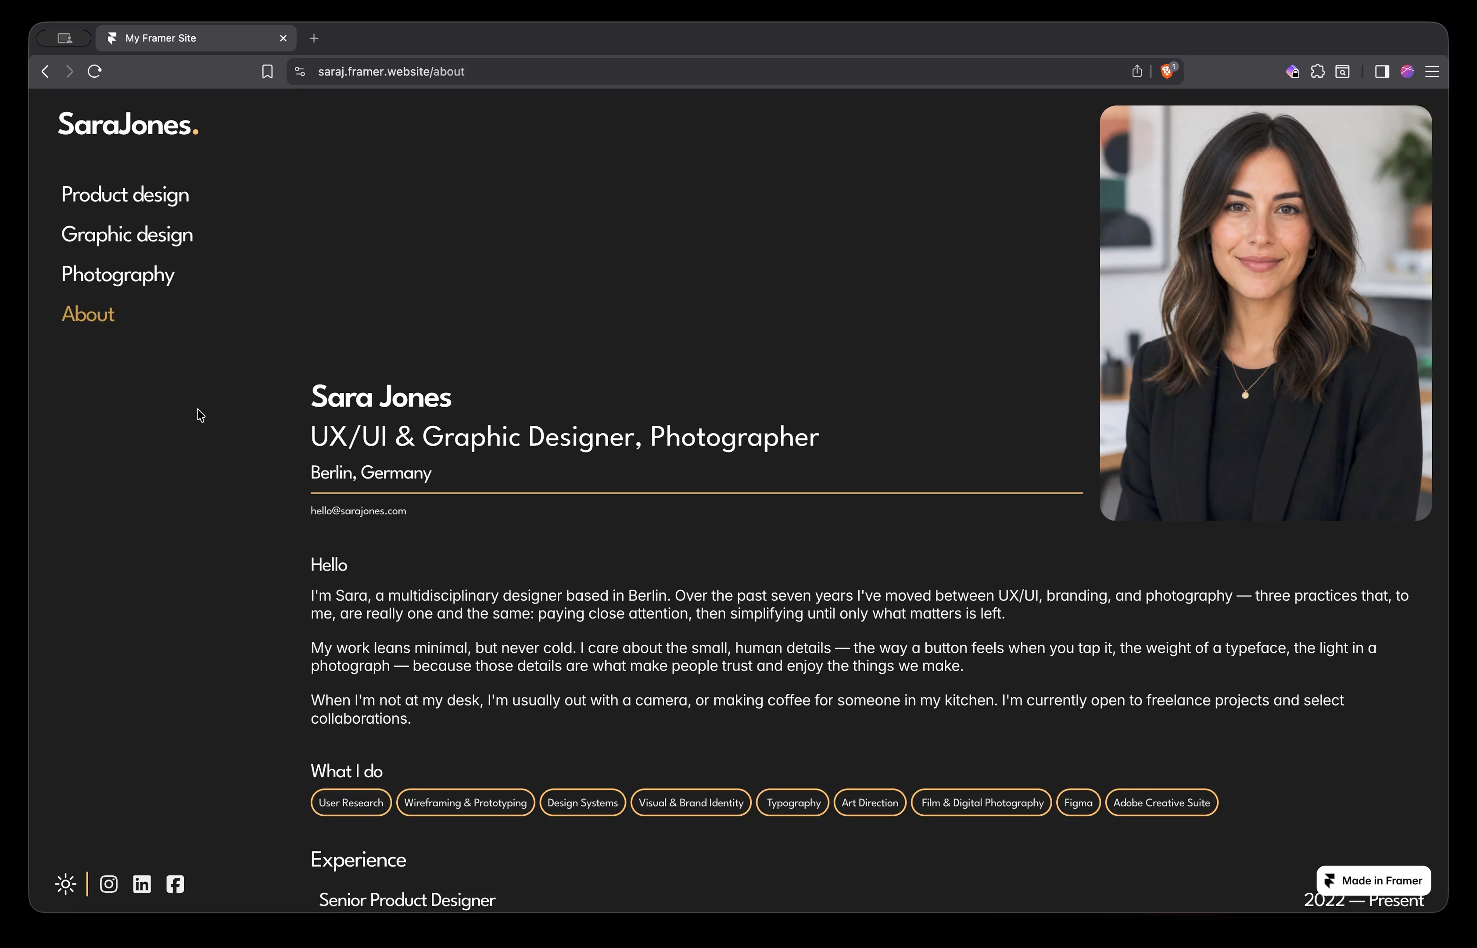Open the tab overview button
This screenshot has width=1477, height=948.
65,38
